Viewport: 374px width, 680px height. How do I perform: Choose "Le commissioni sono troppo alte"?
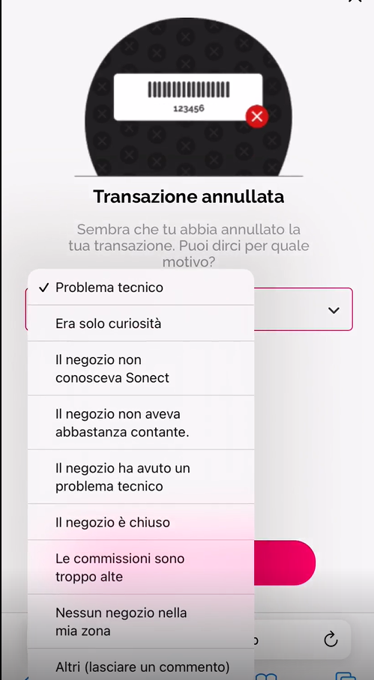click(141, 567)
